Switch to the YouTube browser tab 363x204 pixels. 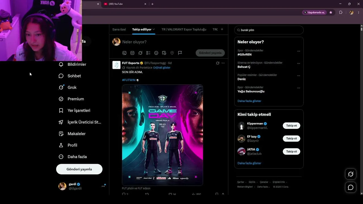click(x=125, y=4)
